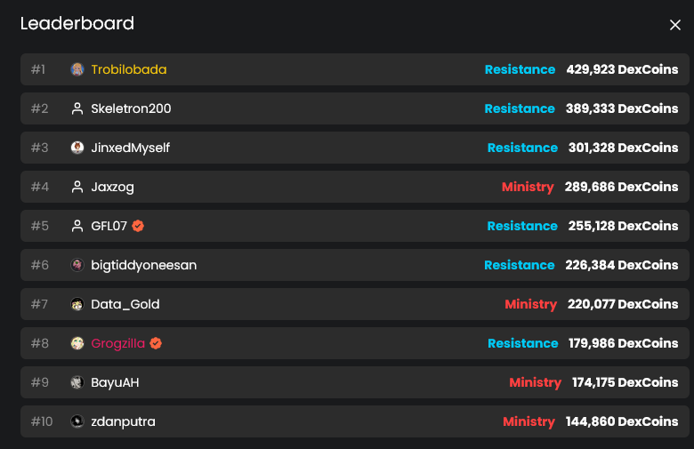
Task: Click Trobilobada's avatar icon
Action: (77, 69)
